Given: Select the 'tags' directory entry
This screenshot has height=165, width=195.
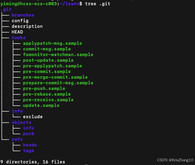Looking at the screenshot, I should 29,151.
